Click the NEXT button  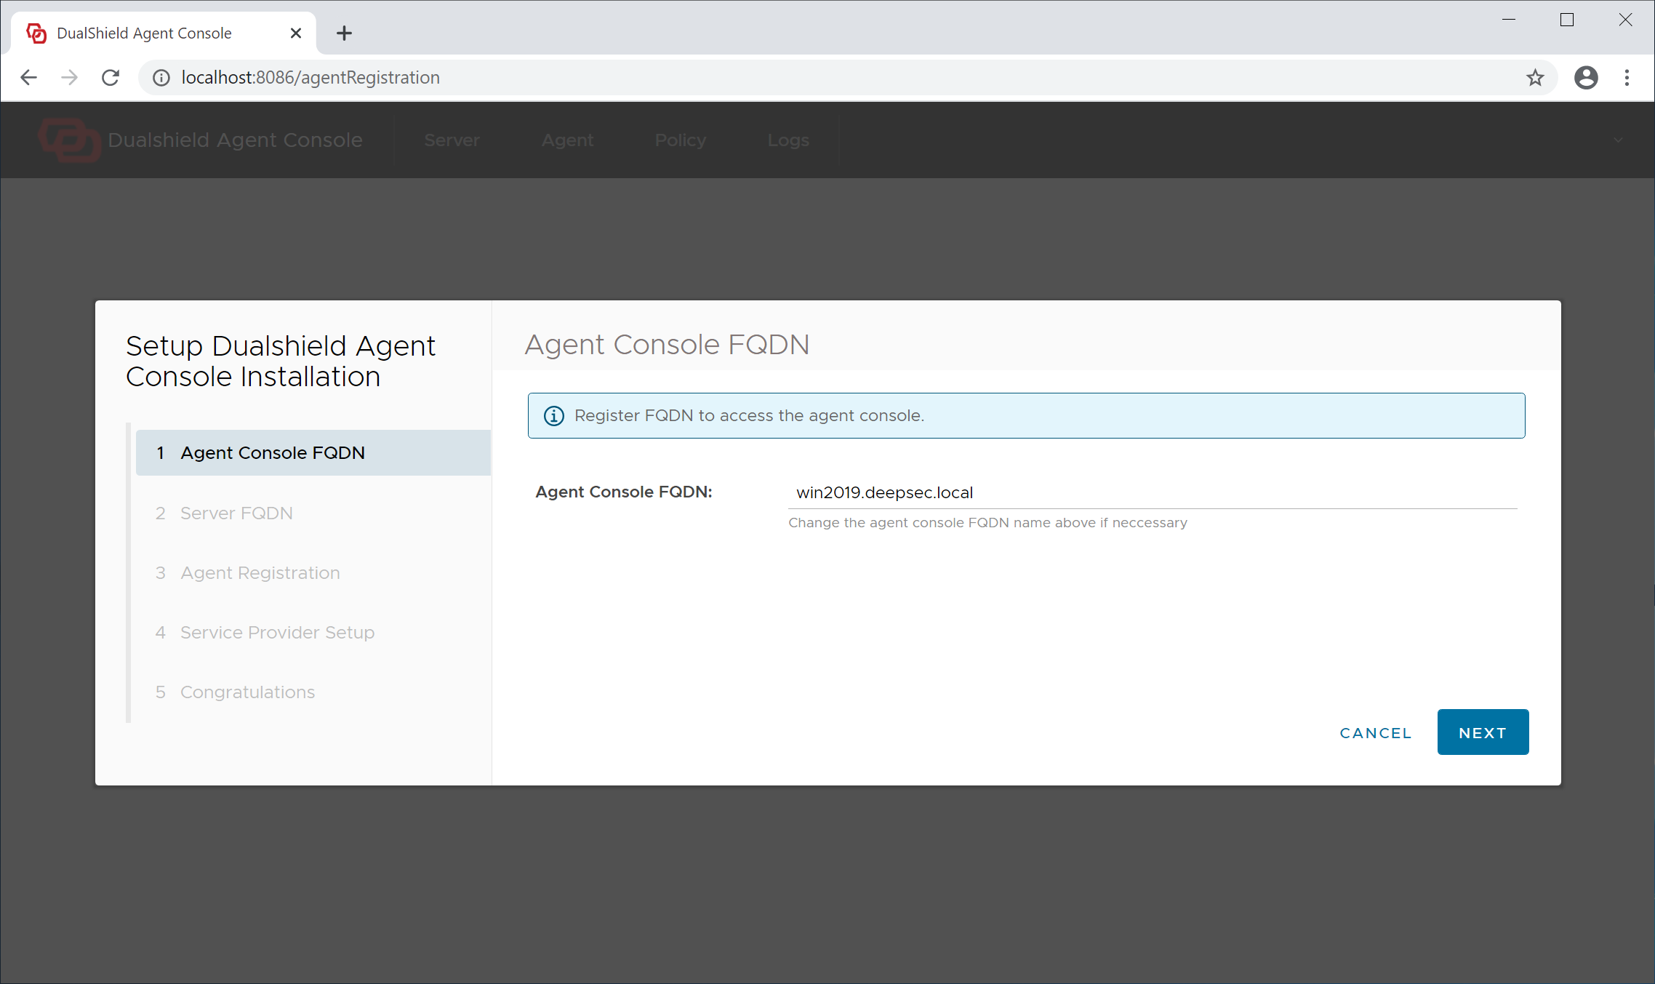pyautogui.click(x=1483, y=732)
